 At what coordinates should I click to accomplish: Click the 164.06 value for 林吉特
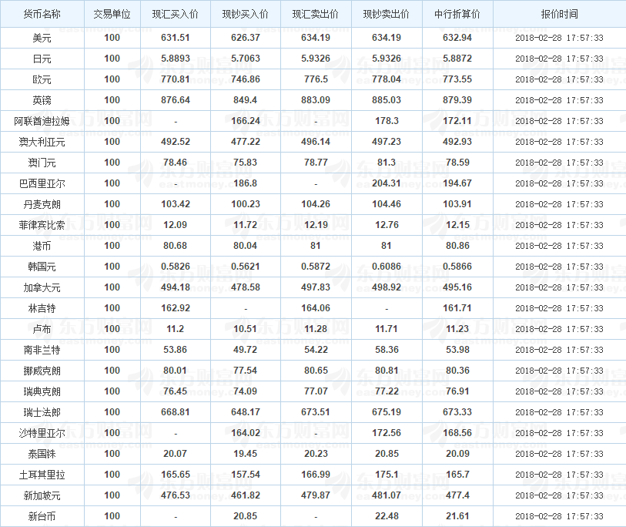(x=316, y=307)
